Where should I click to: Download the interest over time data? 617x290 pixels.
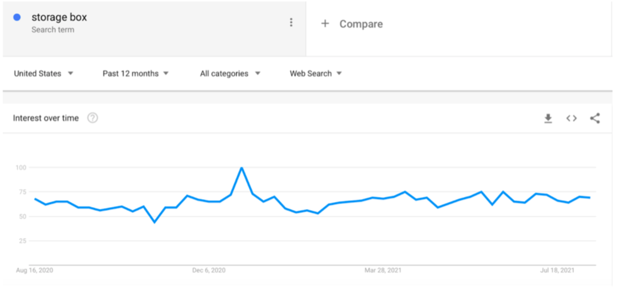pyautogui.click(x=548, y=118)
